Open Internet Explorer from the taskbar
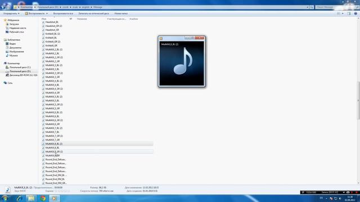This screenshot has width=360, height=202. 19,198
